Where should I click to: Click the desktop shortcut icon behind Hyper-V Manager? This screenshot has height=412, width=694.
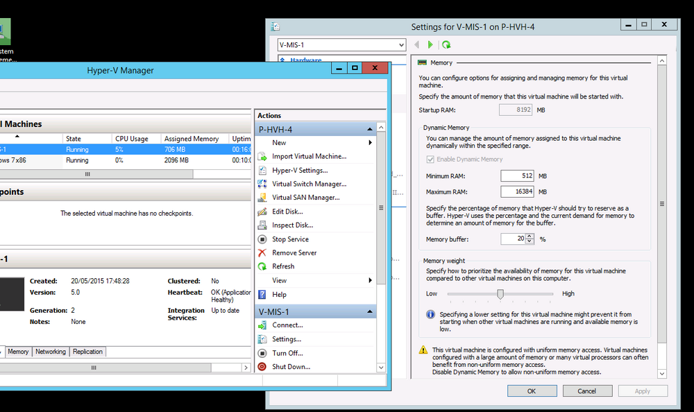(4, 32)
